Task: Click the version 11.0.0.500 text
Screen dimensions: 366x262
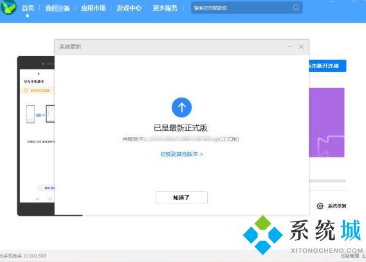Action: 35,256
